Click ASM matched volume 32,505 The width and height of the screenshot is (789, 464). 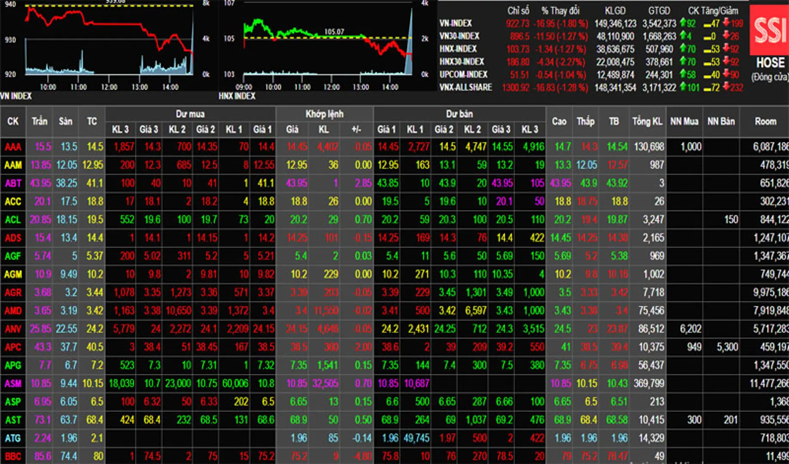click(x=325, y=384)
